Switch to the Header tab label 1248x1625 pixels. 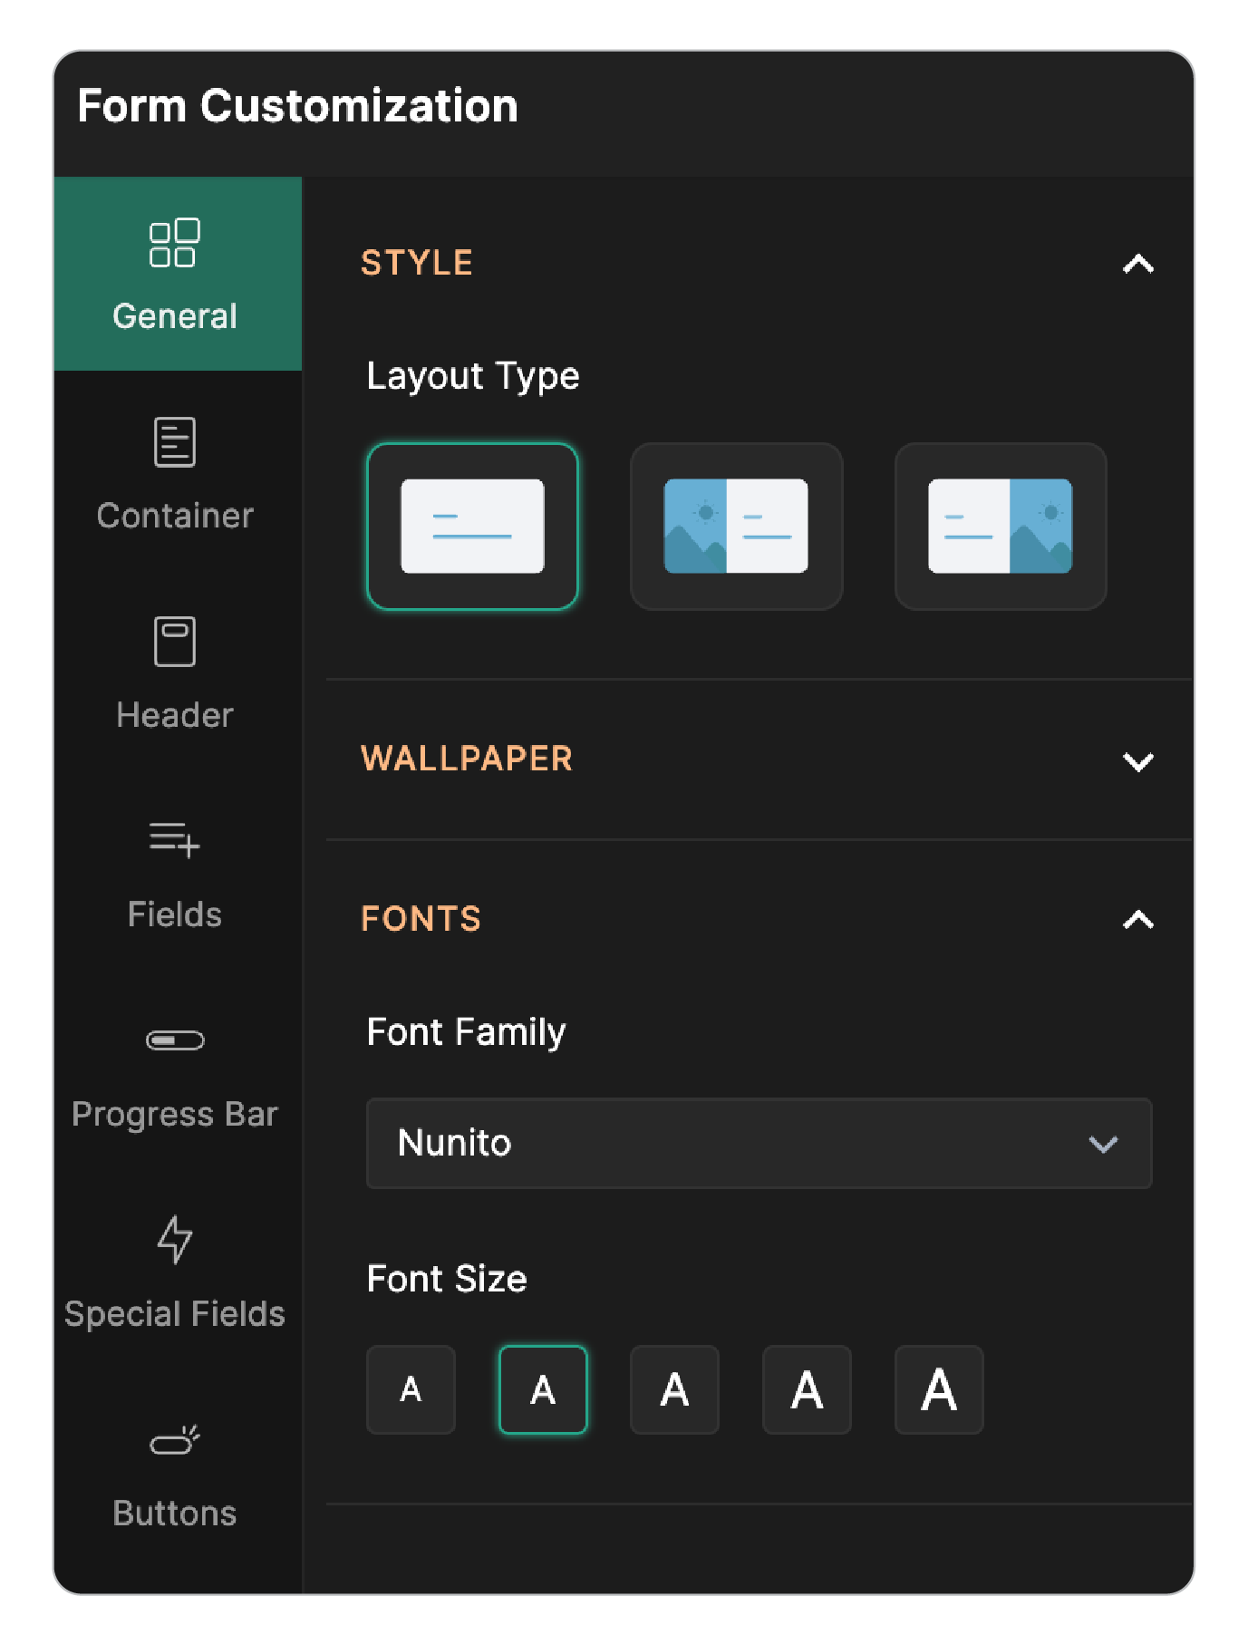(x=175, y=715)
